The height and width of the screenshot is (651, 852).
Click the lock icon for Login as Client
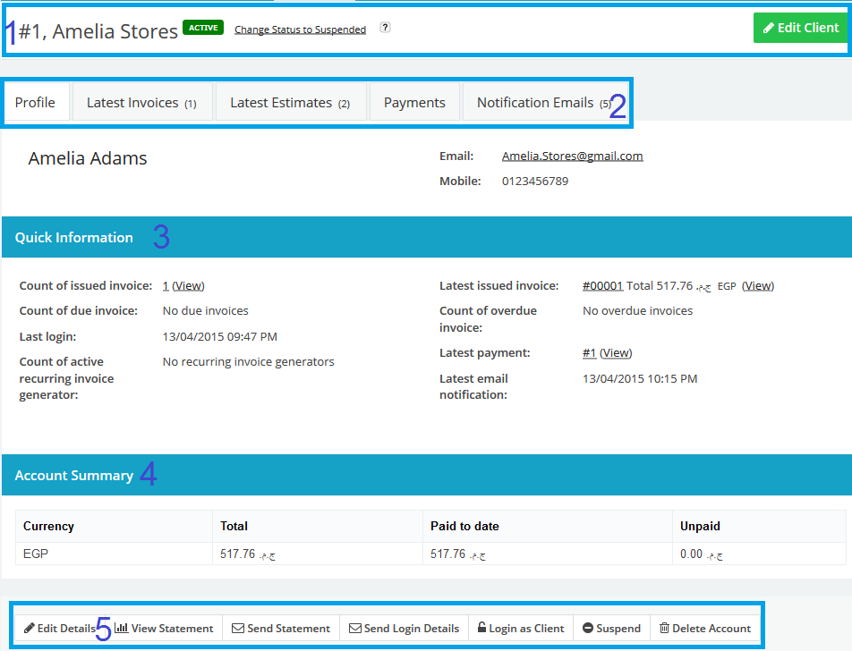click(x=481, y=629)
